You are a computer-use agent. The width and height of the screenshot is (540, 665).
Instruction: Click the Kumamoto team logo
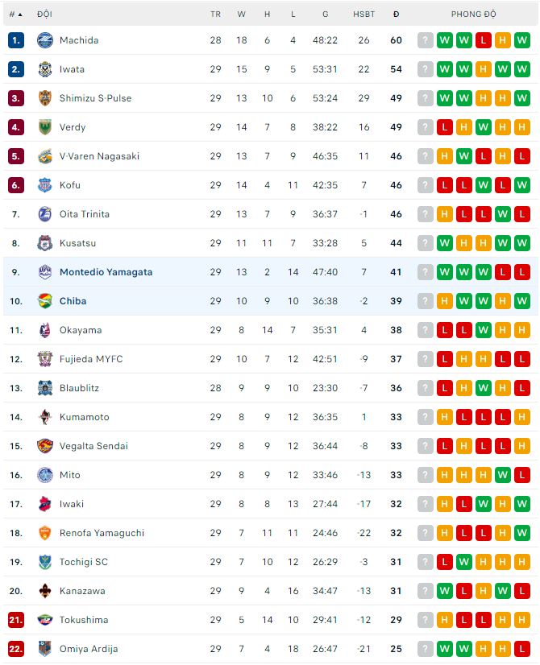(x=45, y=417)
